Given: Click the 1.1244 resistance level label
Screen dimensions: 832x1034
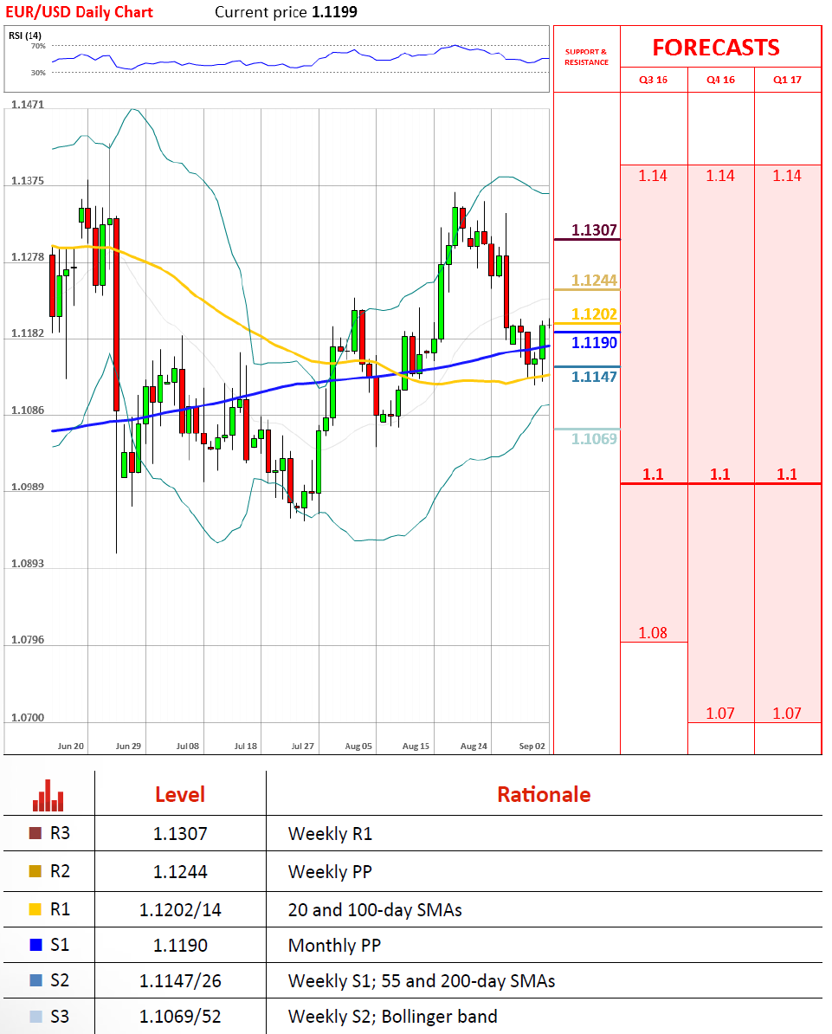Looking at the screenshot, I should pos(594,281).
